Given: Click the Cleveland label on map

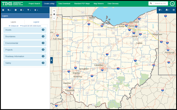Looking at the screenshot, I should pyautogui.click(x=134, y=22).
